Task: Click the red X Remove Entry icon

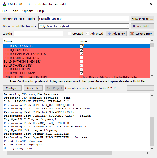Action: (132, 34)
